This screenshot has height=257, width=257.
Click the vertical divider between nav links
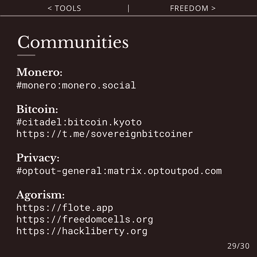pyautogui.click(x=128, y=9)
